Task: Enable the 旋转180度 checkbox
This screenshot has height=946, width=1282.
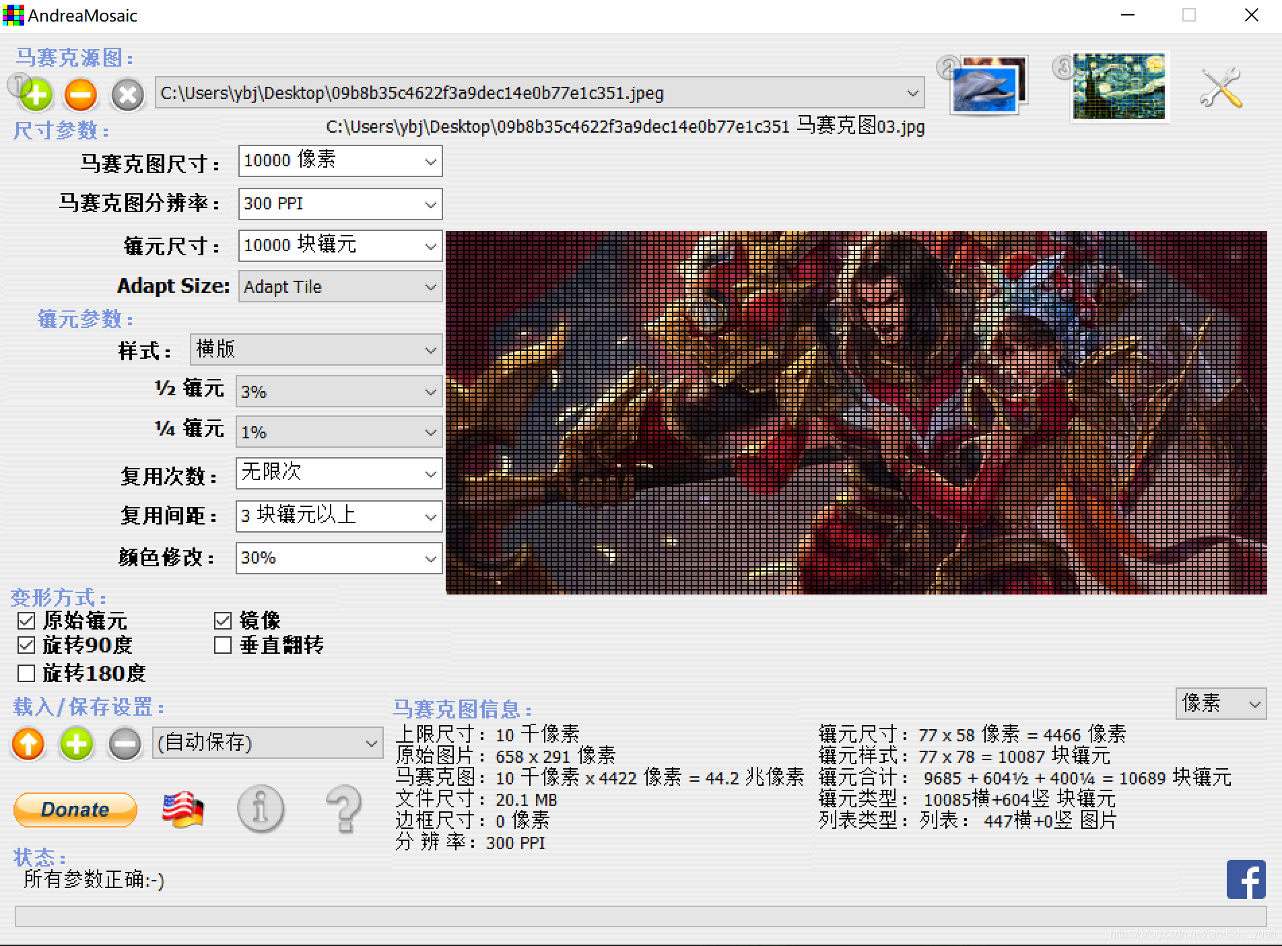Action: [x=26, y=673]
